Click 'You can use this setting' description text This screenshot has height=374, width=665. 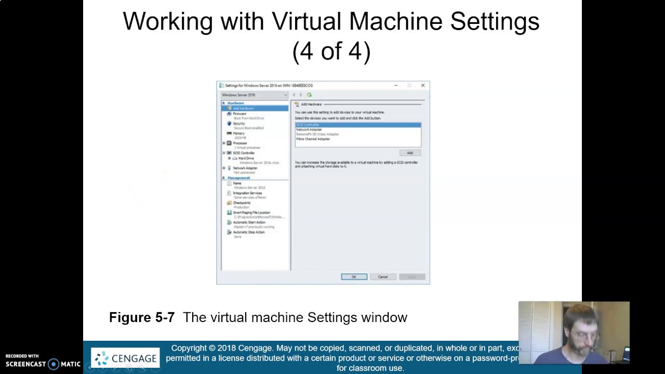pos(340,112)
